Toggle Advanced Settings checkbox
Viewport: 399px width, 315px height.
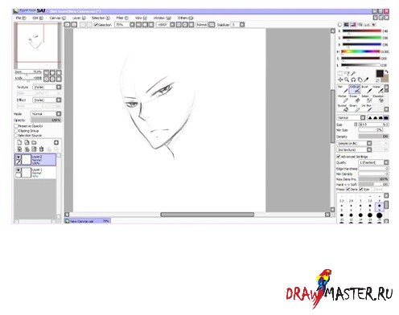click(x=339, y=157)
